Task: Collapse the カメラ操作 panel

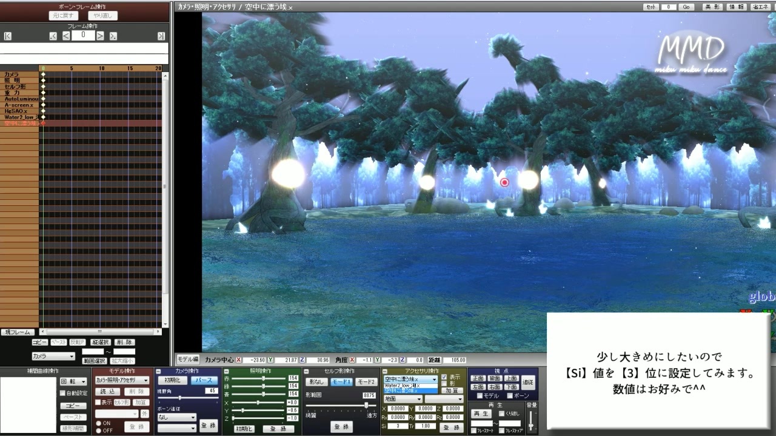Action: click(x=158, y=371)
